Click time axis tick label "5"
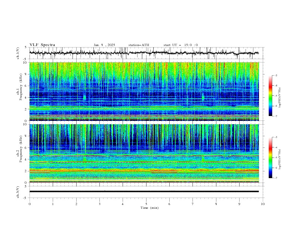296x229 pixels. [146, 204]
